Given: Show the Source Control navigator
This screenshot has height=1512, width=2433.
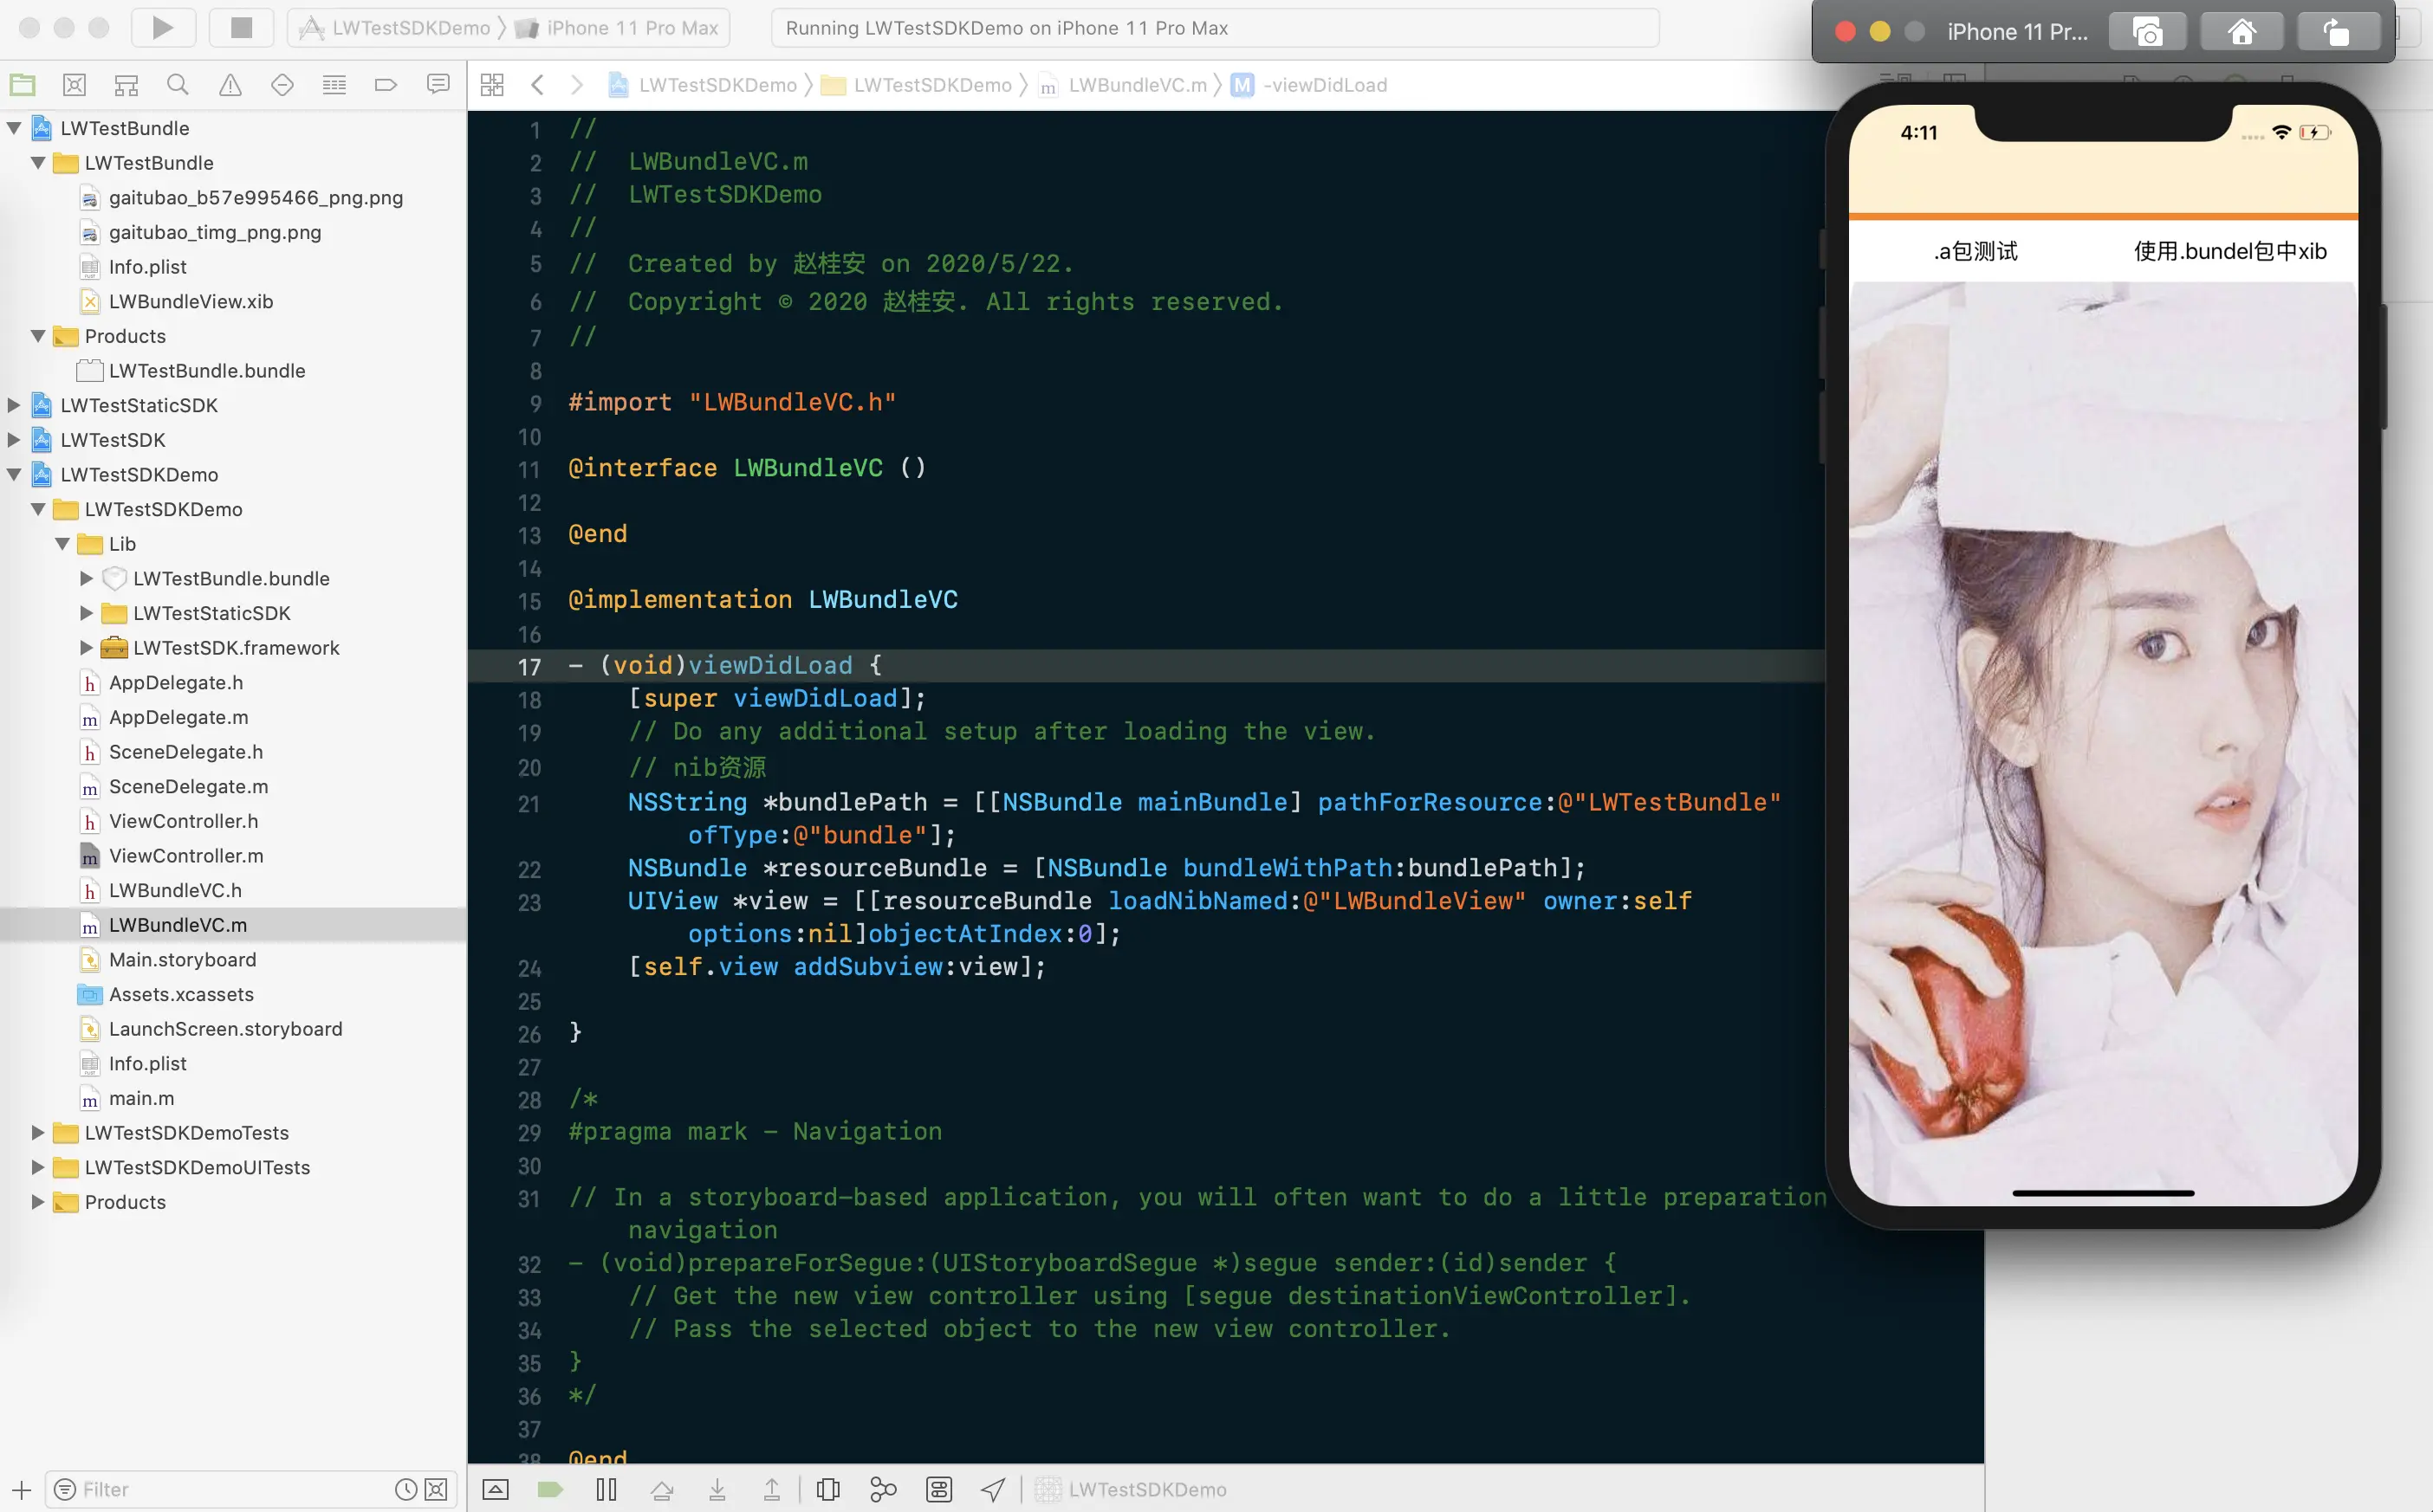Looking at the screenshot, I should 74,85.
